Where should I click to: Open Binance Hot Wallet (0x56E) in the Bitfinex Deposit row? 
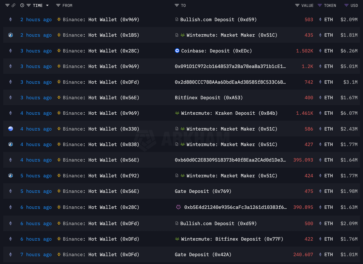coord(101,98)
